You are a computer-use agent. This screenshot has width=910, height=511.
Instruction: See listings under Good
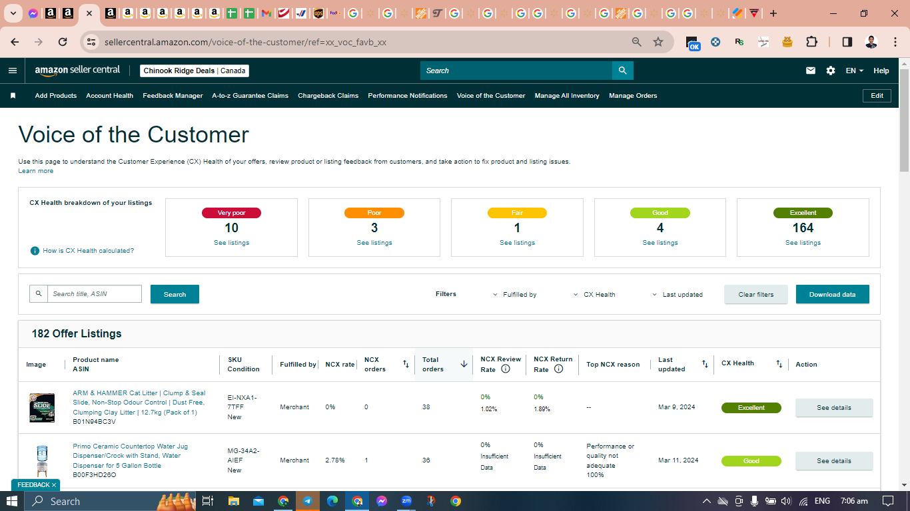(x=660, y=243)
